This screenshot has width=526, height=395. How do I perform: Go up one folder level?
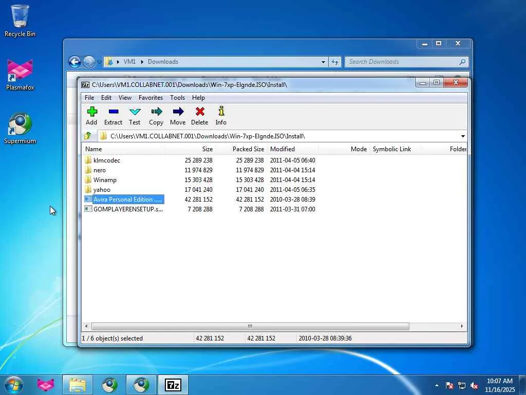coord(88,136)
